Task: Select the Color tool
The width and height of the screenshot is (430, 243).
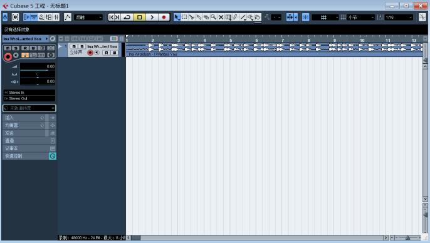Action: pyautogui.click(x=258, y=18)
